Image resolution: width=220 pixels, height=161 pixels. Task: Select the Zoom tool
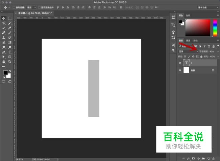[x=10, y=62]
